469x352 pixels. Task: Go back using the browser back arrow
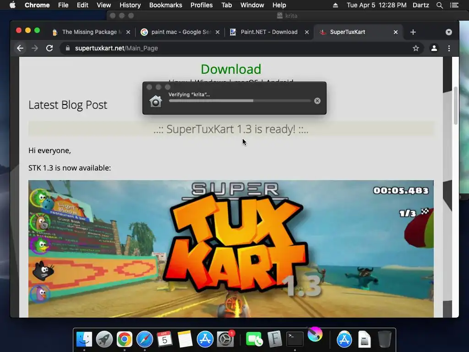click(20, 48)
